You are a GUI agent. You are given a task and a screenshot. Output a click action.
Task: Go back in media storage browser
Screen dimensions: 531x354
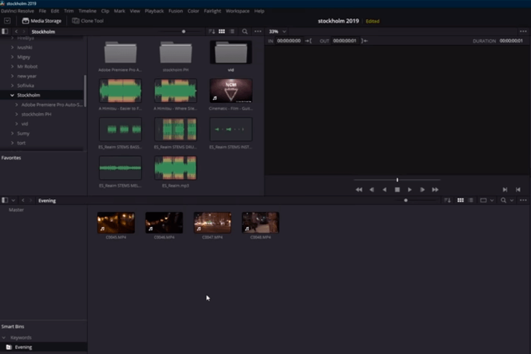point(16,31)
